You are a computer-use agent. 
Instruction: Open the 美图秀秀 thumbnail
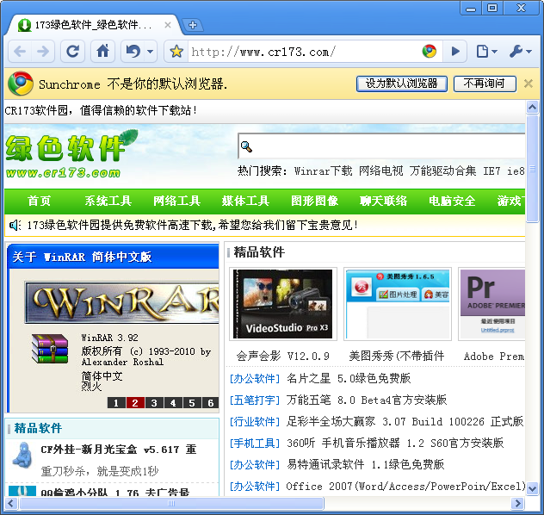tap(398, 304)
